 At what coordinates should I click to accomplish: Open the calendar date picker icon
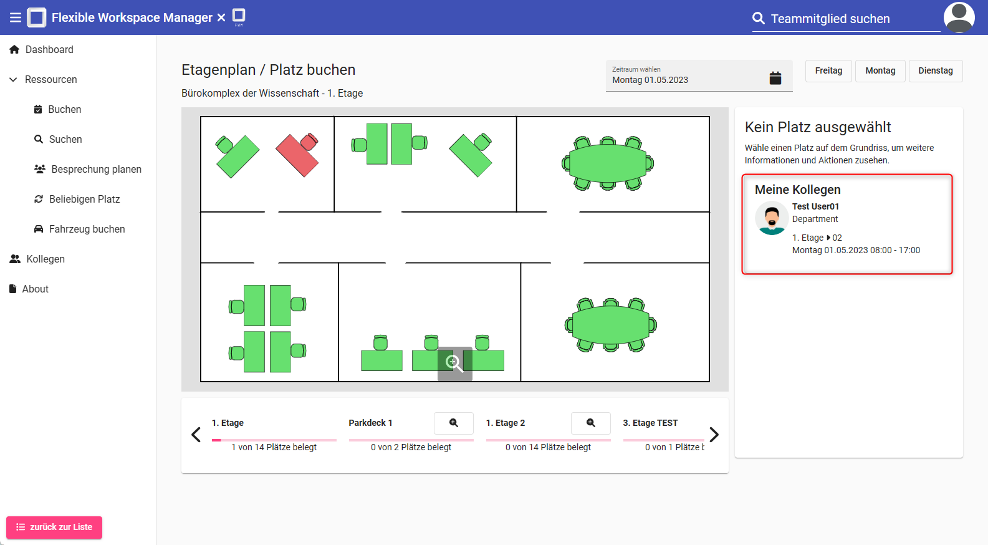(775, 78)
